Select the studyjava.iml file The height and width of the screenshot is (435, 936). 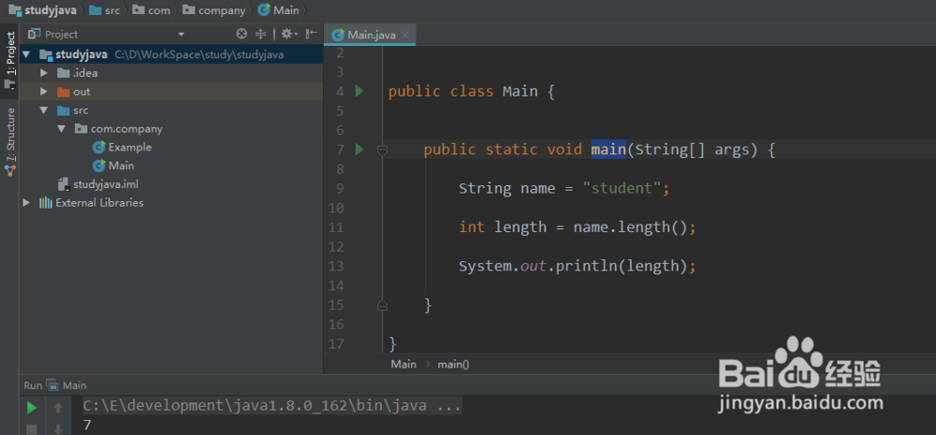[106, 184]
